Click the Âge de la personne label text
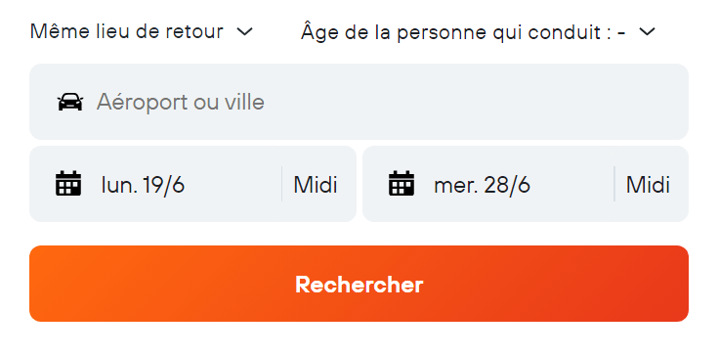Screen dimensions: 719x355 (402, 31)
